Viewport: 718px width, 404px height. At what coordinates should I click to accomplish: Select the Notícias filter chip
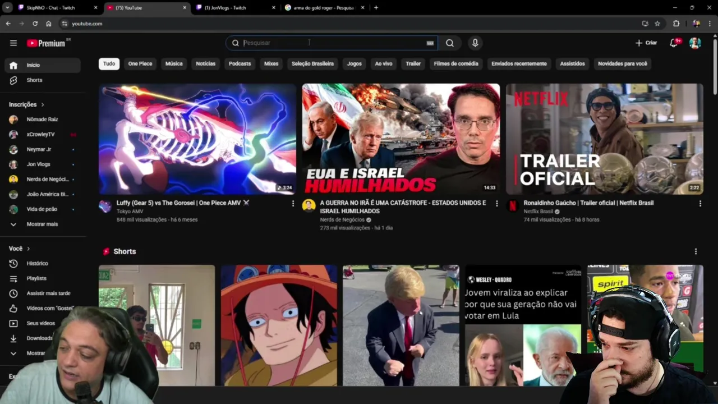pyautogui.click(x=206, y=64)
